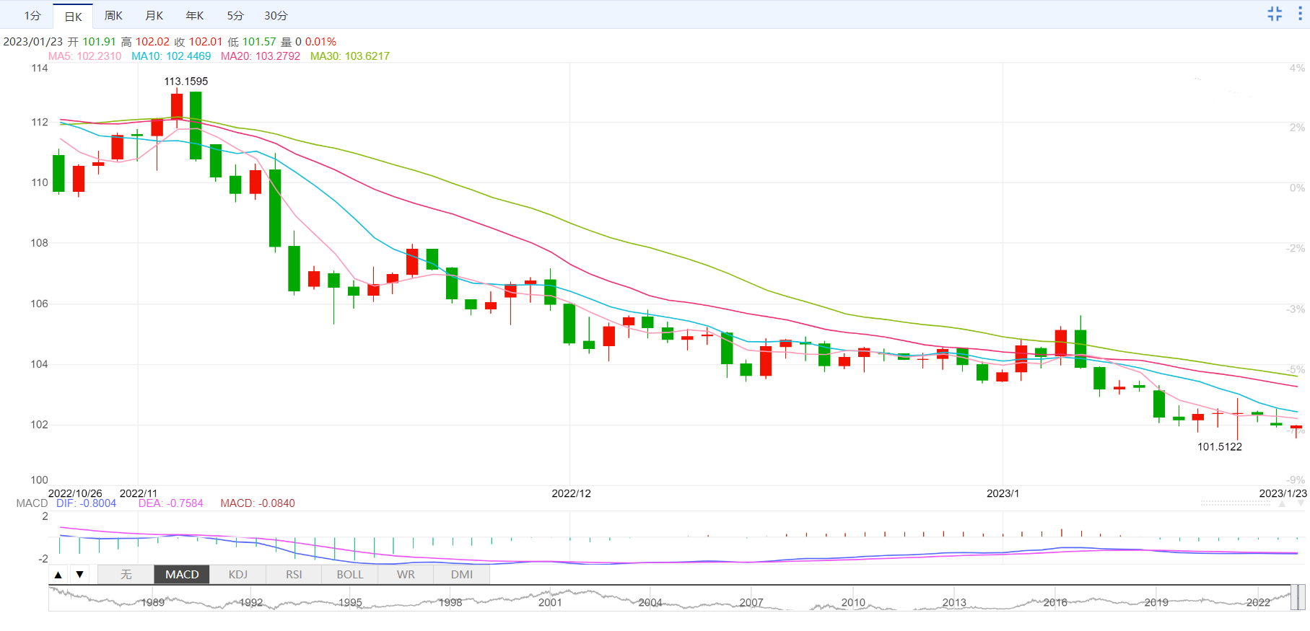Switch to the 年K yearly chart
This screenshot has width=1310, height=631.
pyautogui.click(x=195, y=15)
